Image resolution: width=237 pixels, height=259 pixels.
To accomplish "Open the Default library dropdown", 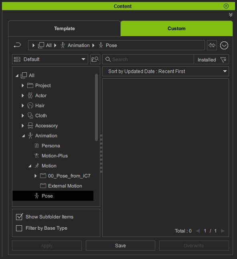I will pos(50,59).
